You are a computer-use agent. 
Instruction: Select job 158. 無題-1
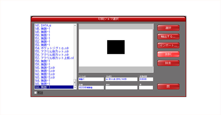click(x=54, y=61)
